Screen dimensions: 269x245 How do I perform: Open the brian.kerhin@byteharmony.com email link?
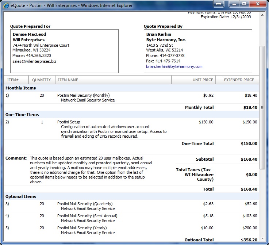click(174, 67)
